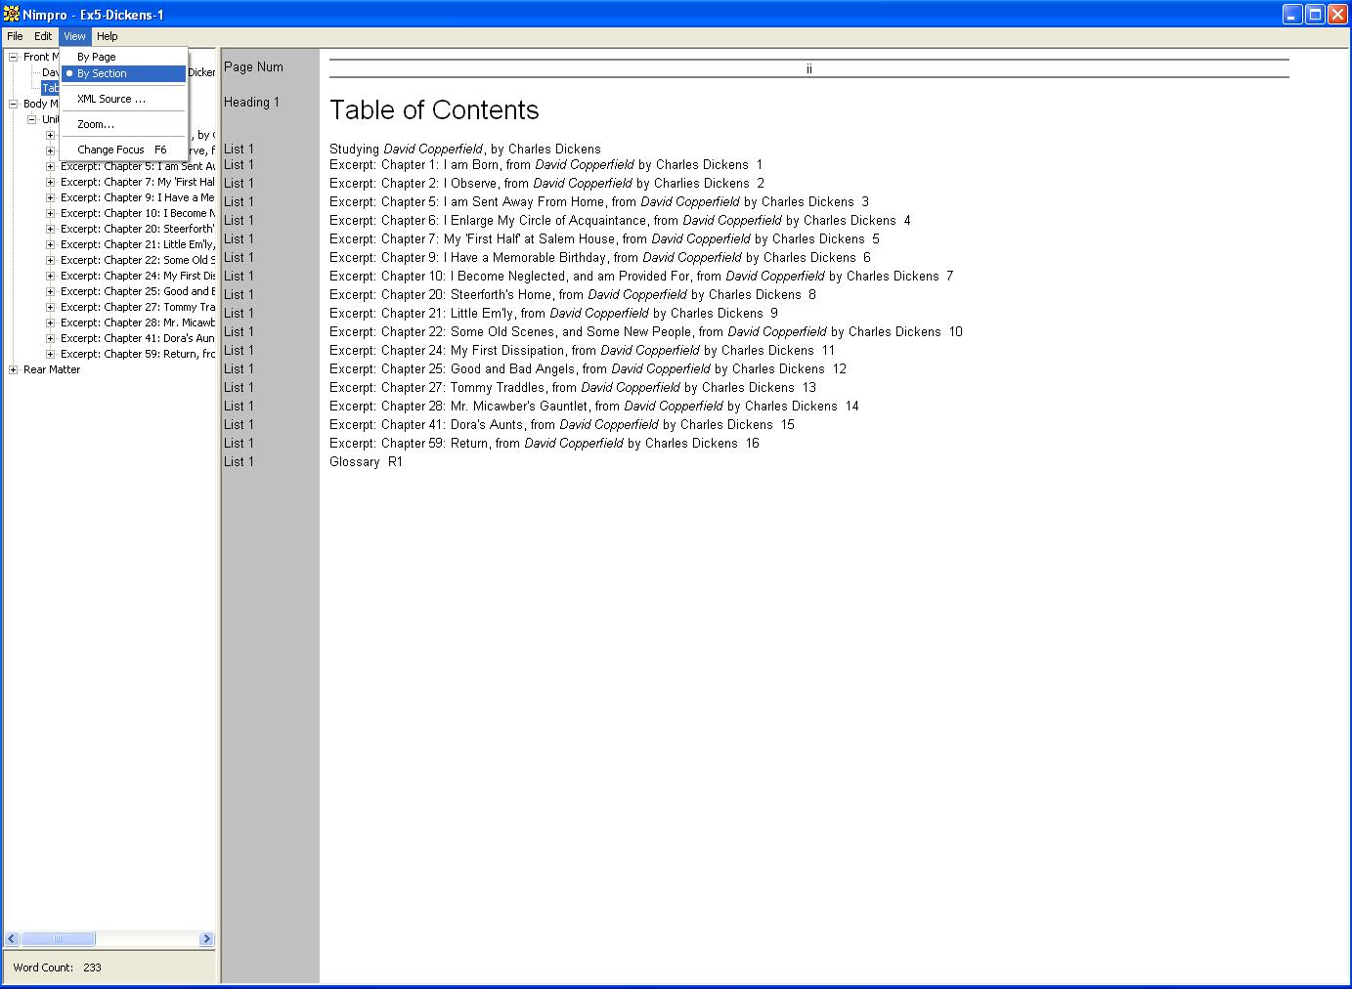This screenshot has width=1352, height=989.
Task: Click 'Chapter 6: I Enlarge My Circle' entry
Action: coord(620,221)
